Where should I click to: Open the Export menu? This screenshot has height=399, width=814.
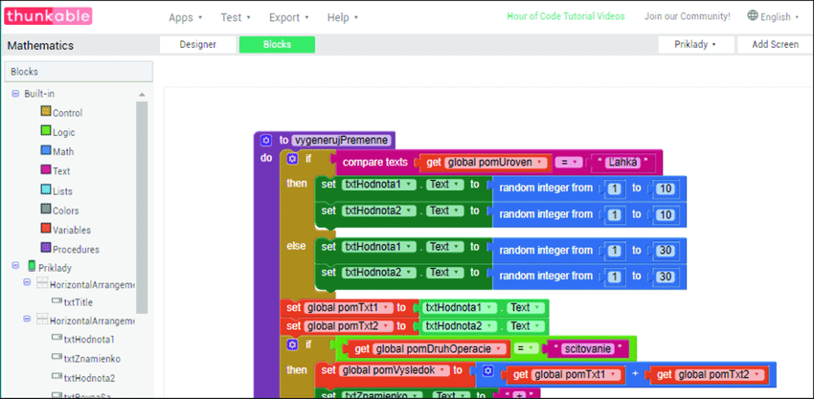coord(288,17)
